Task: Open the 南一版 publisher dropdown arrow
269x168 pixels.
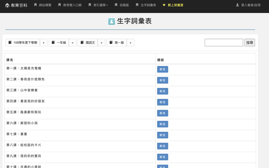Action: 130,42
